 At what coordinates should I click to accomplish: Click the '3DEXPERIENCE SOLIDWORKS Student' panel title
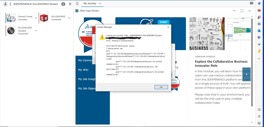35,4
